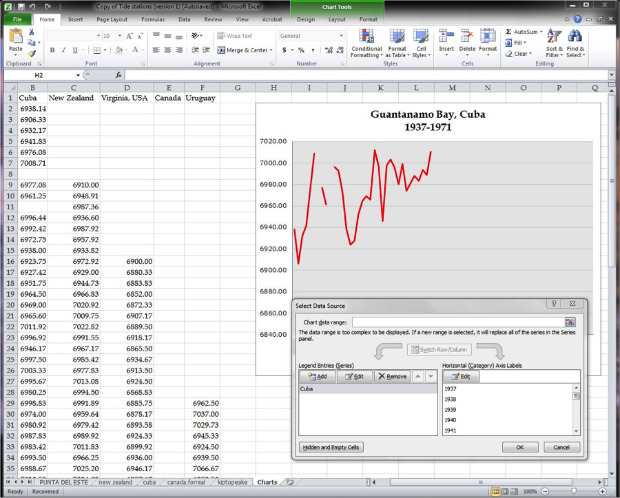Open the font size dropdown

click(119, 36)
